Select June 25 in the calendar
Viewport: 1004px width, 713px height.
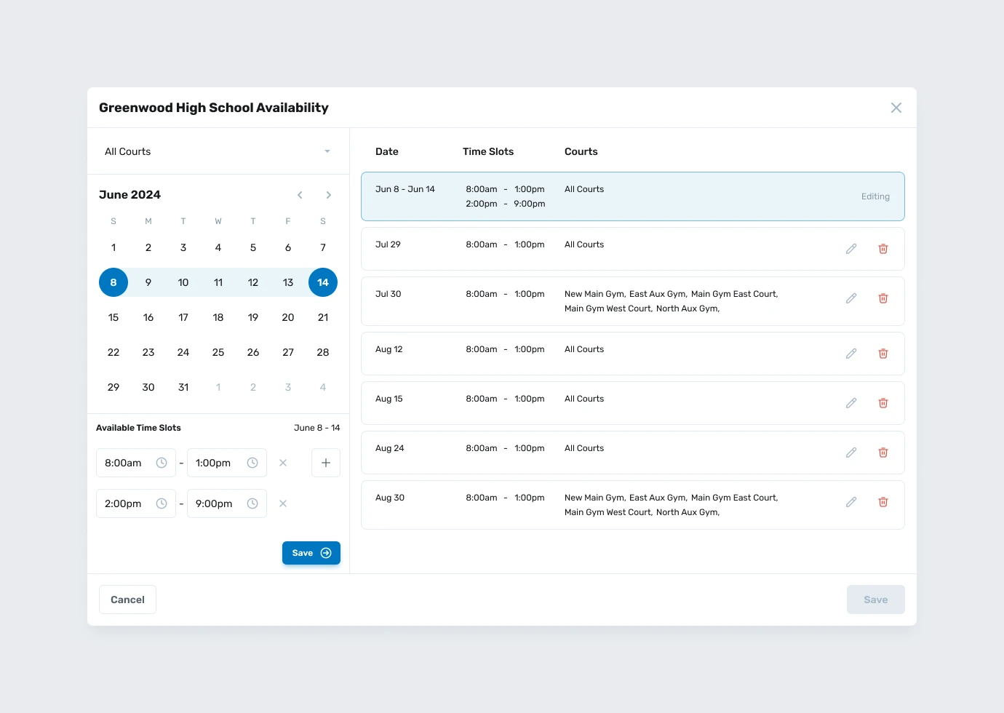click(218, 352)
